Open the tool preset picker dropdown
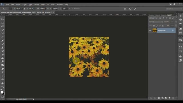Screen dimensions: 183x103 (5, 9)
